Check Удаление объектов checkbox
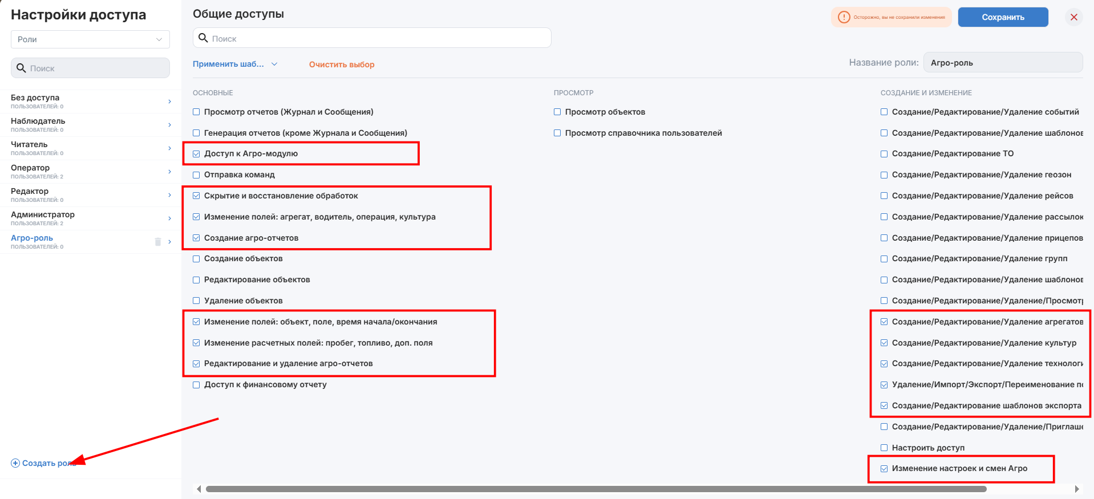This screenshot has width=1094, height=499. 196,301
